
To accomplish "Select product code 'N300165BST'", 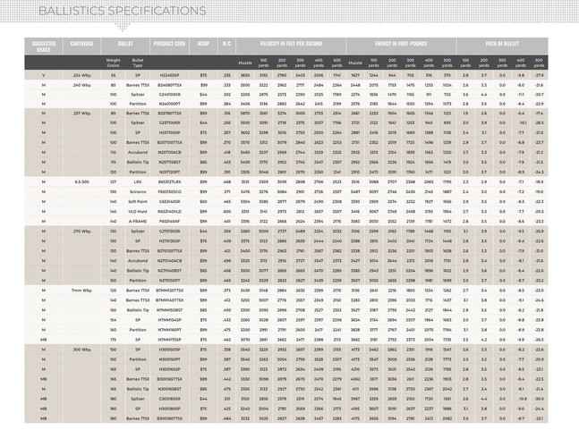I will point(169,389).
